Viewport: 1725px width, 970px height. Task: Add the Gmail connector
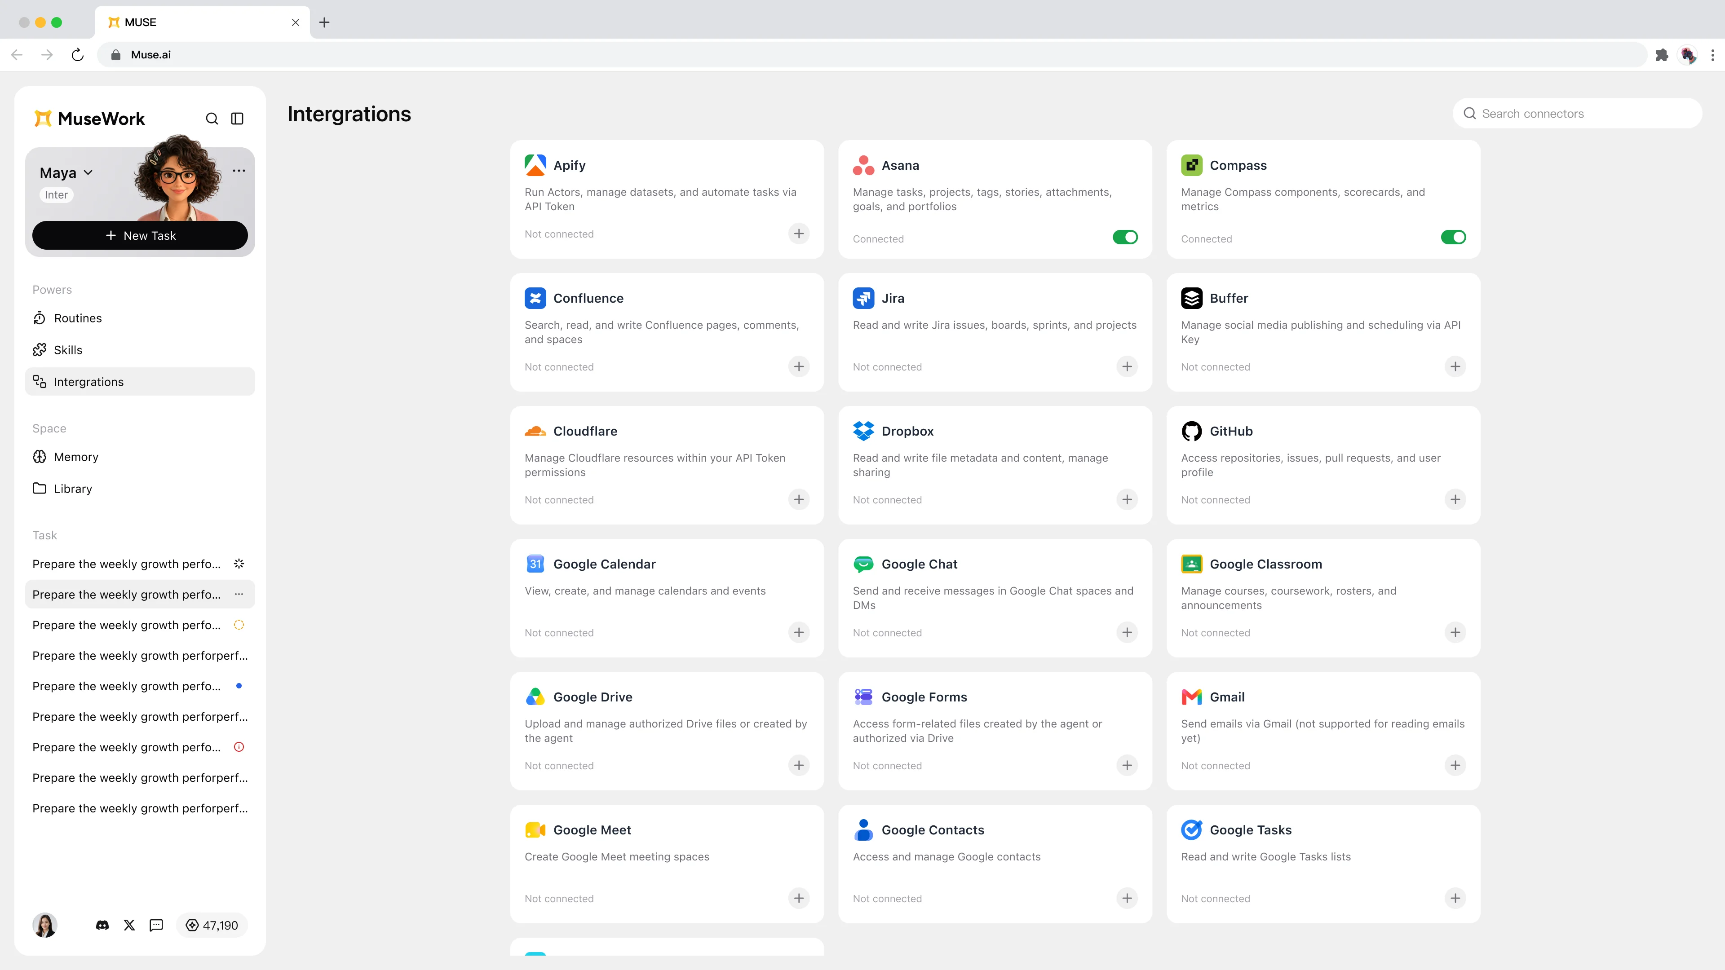(x=1455, y=765)
